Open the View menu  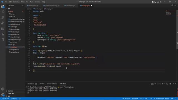pyautogui.click(x=23, y=2)
